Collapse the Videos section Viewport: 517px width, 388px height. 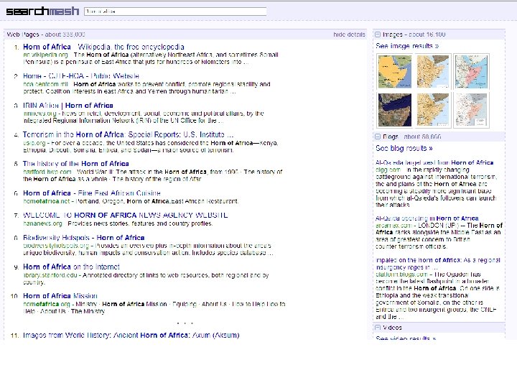click(x=378, y=328)
